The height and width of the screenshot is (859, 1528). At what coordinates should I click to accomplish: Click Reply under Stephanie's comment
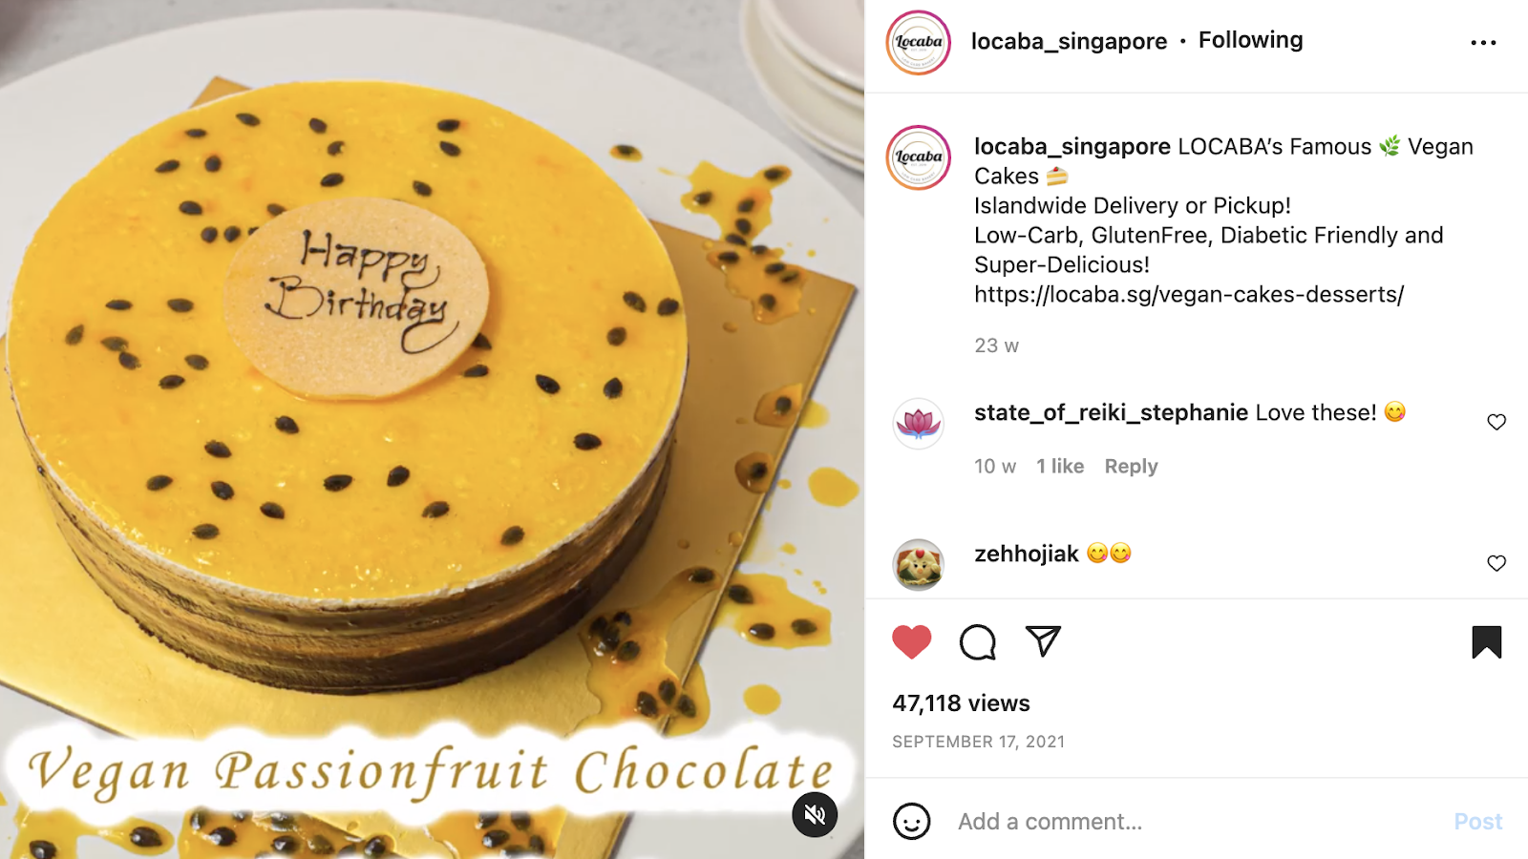(x=1131, y=466)
